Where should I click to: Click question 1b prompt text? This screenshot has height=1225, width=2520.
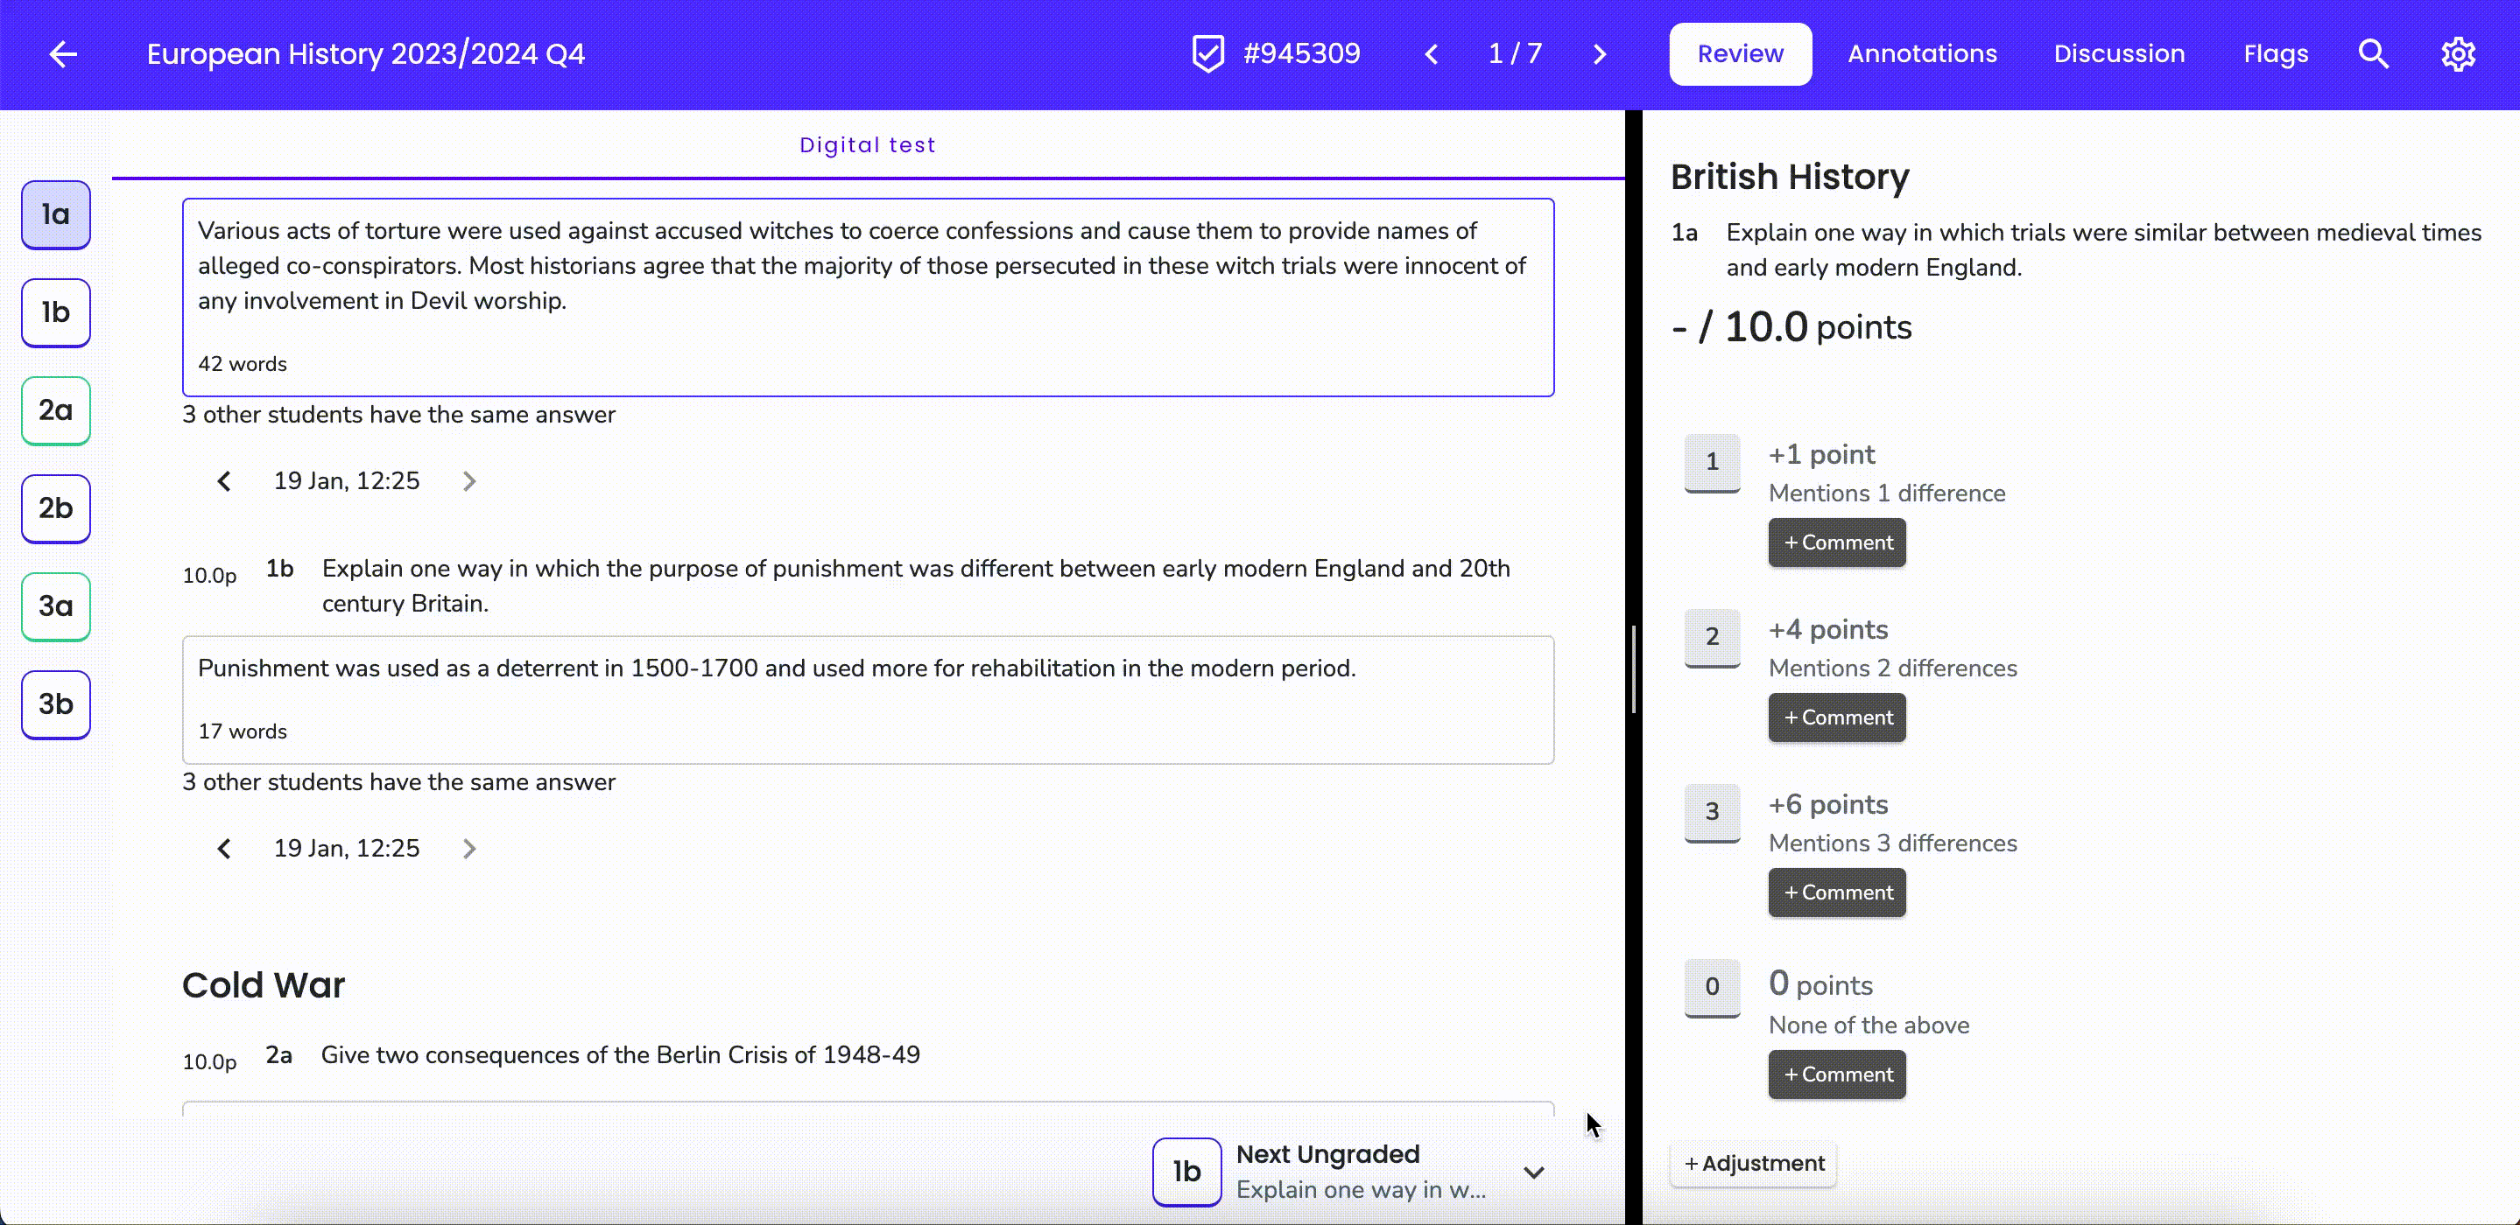916,585
